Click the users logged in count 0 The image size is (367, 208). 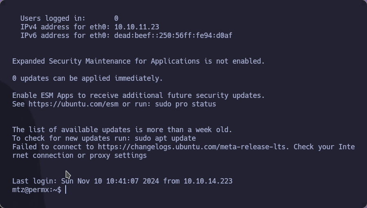116,18
